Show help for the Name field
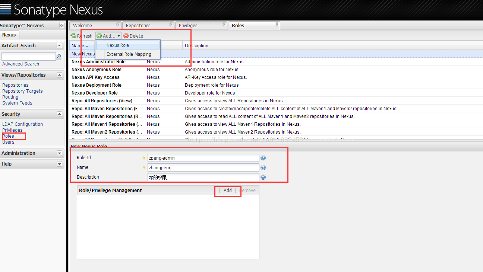Screen dimensions: 483x272 point(263,168)
